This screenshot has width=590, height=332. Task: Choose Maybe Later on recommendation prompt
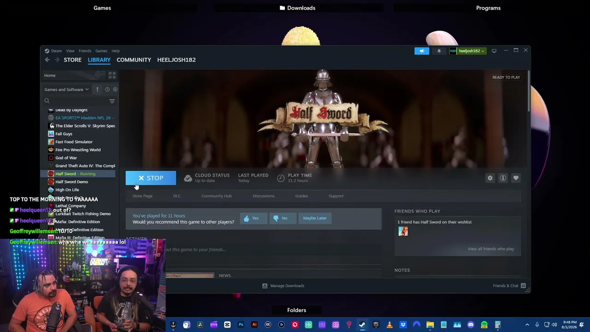pos(315,218)
